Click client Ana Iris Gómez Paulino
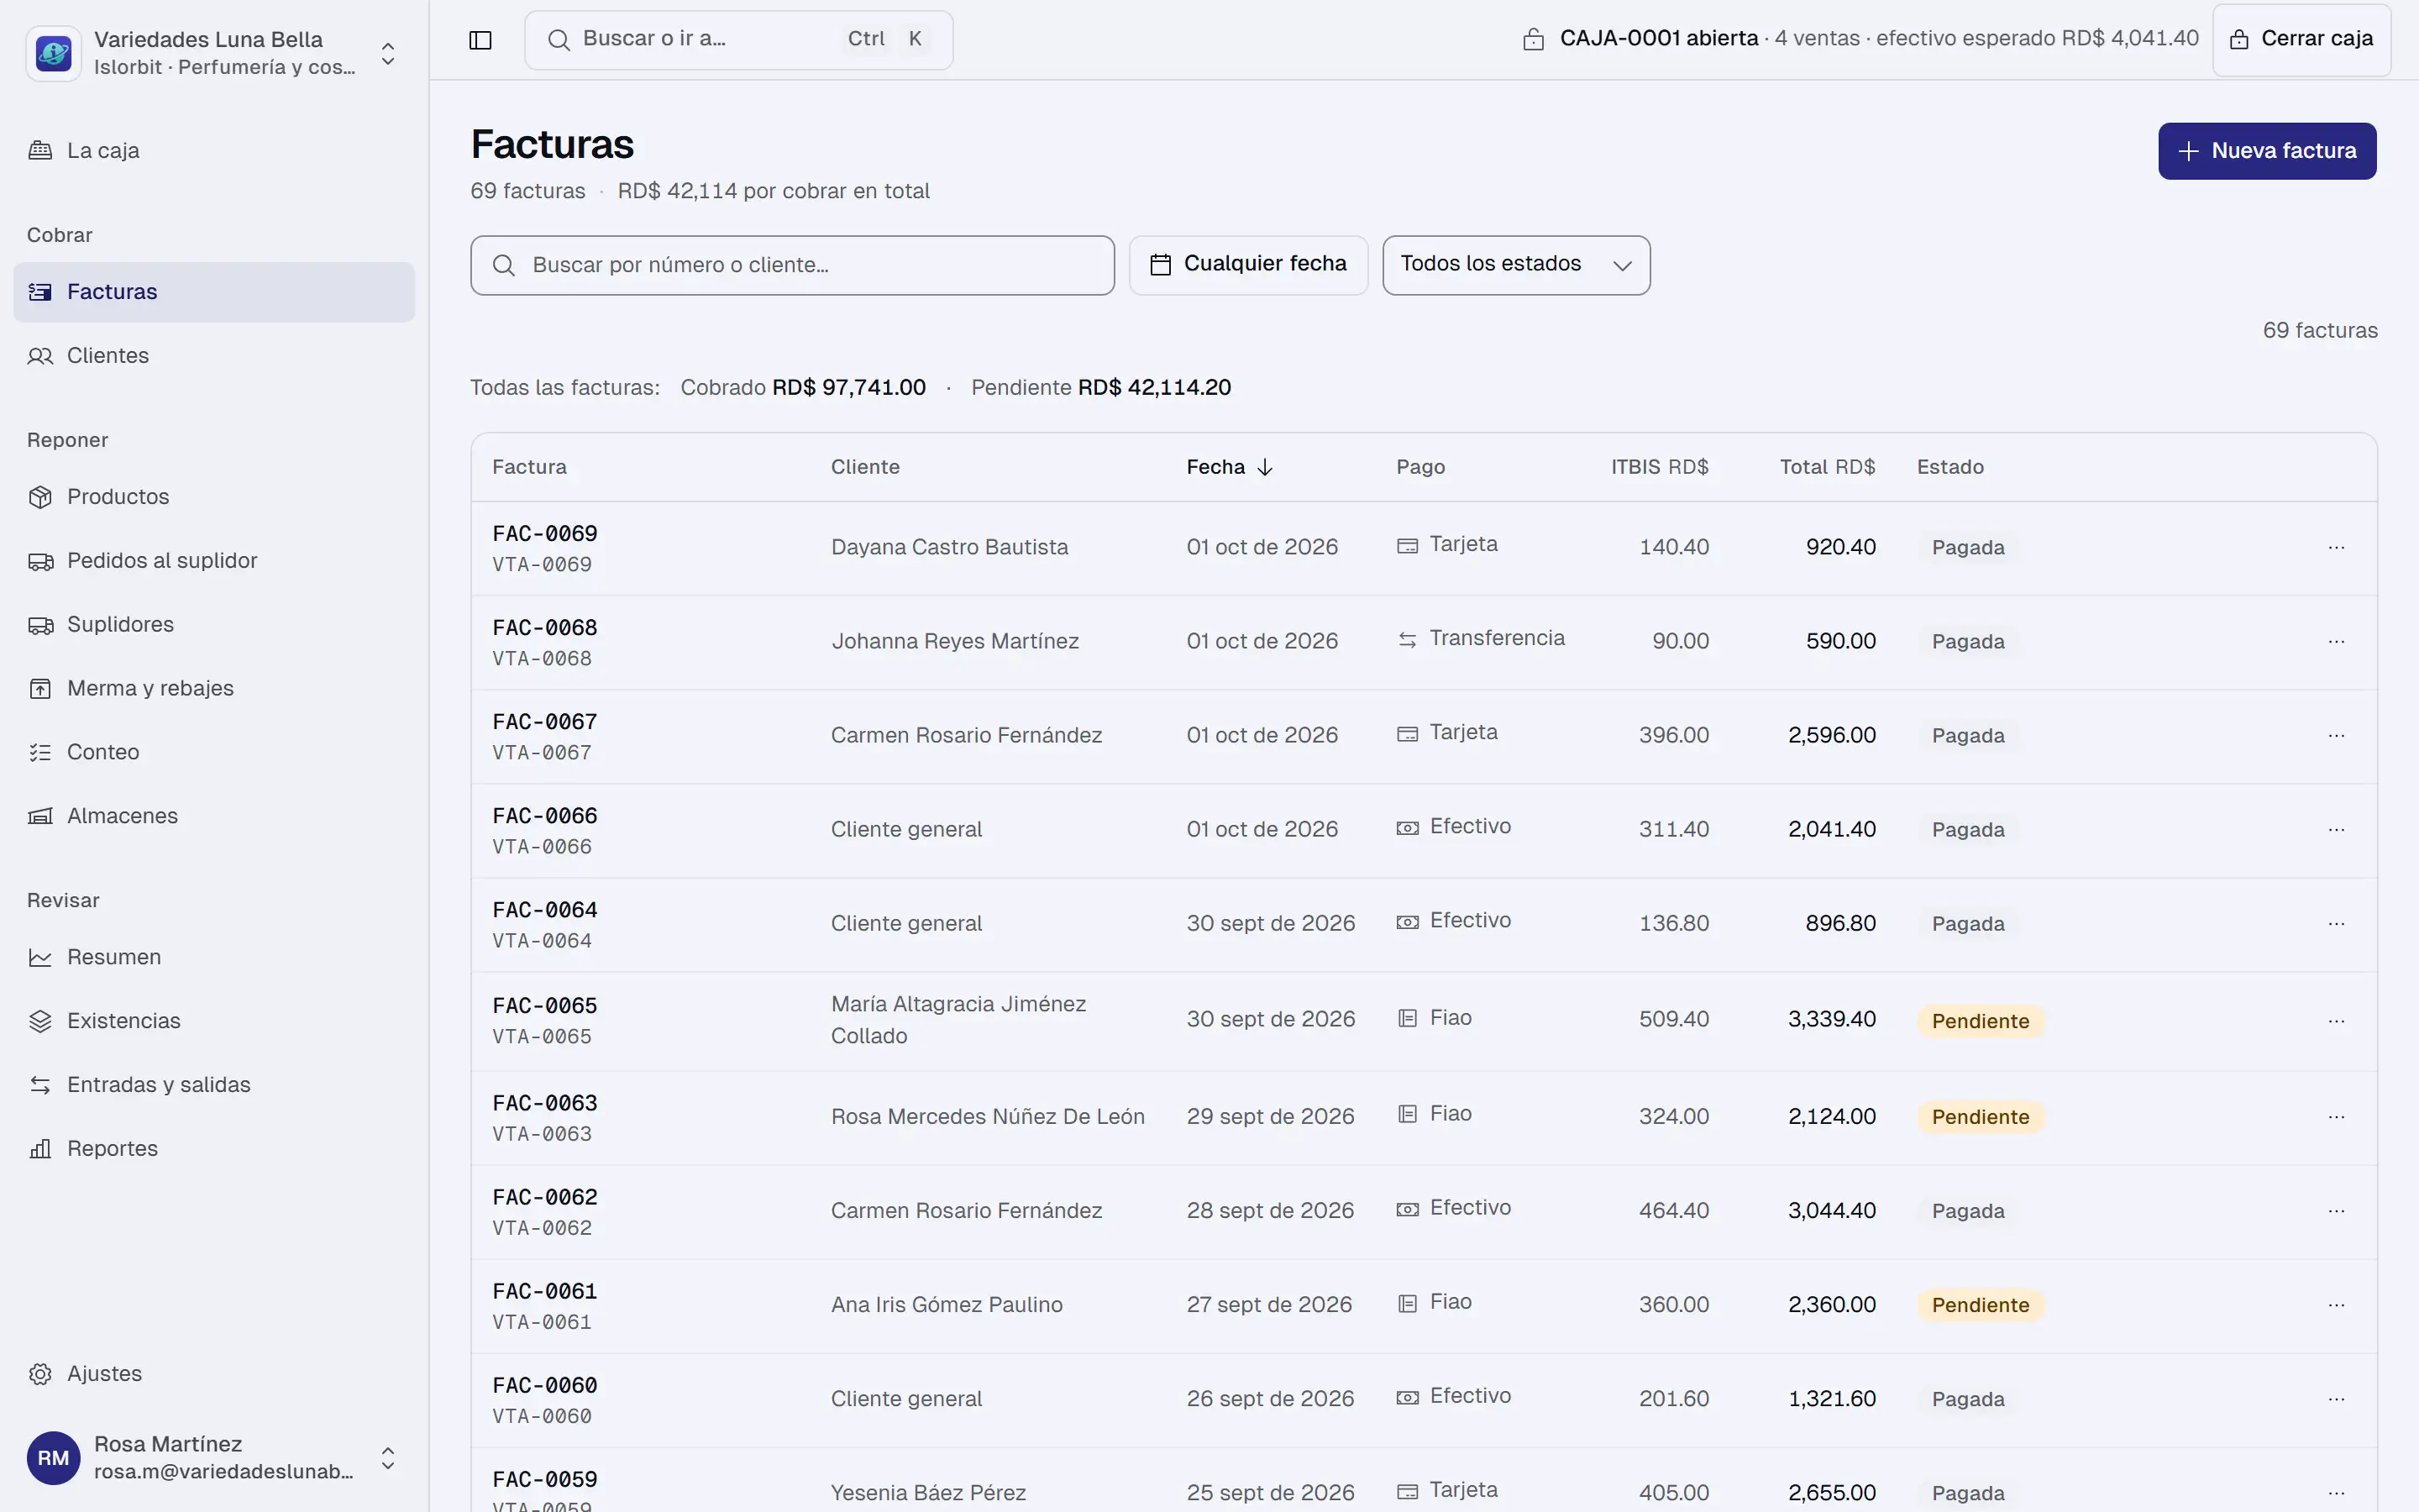2419x1512 pixels. (947, 1305)
